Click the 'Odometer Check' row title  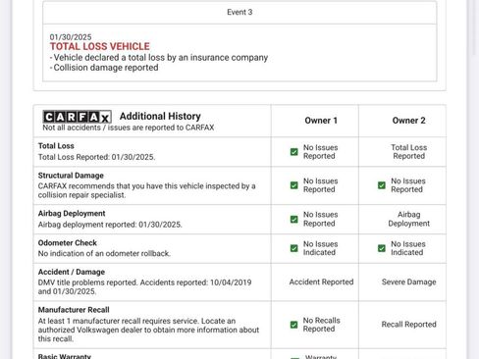(x=68, y=243)
